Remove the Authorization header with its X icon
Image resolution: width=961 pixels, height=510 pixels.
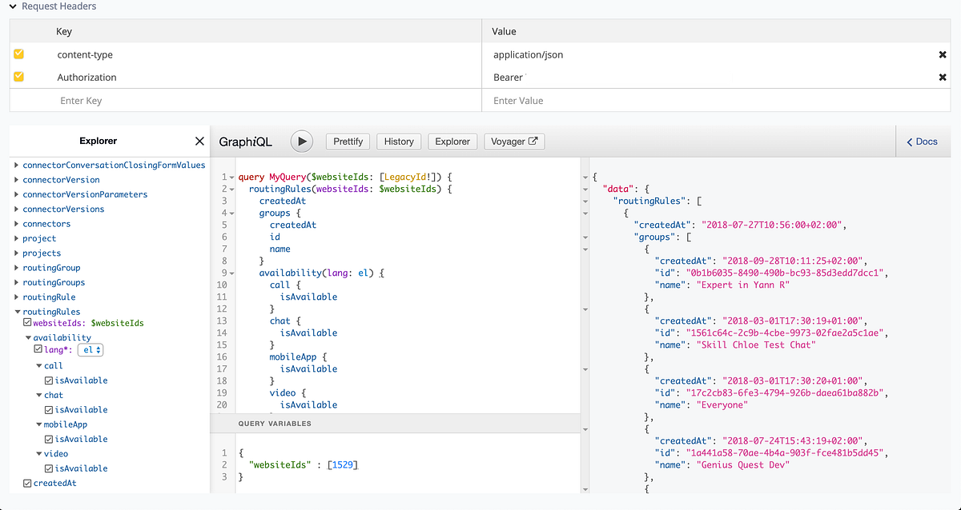click(x=943, y=77)
